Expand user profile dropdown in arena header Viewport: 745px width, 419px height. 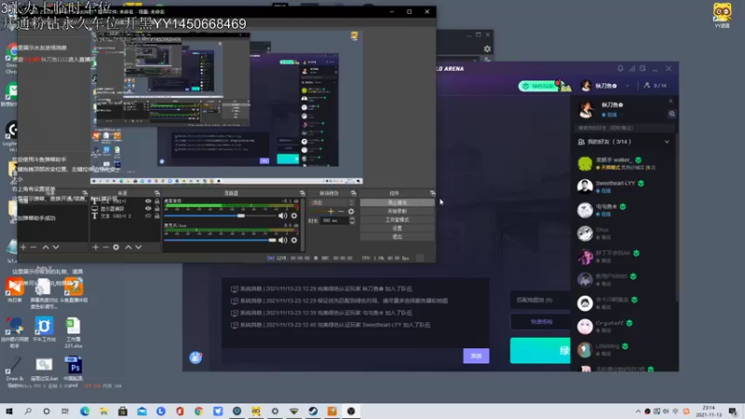click(x=628, y=86)
